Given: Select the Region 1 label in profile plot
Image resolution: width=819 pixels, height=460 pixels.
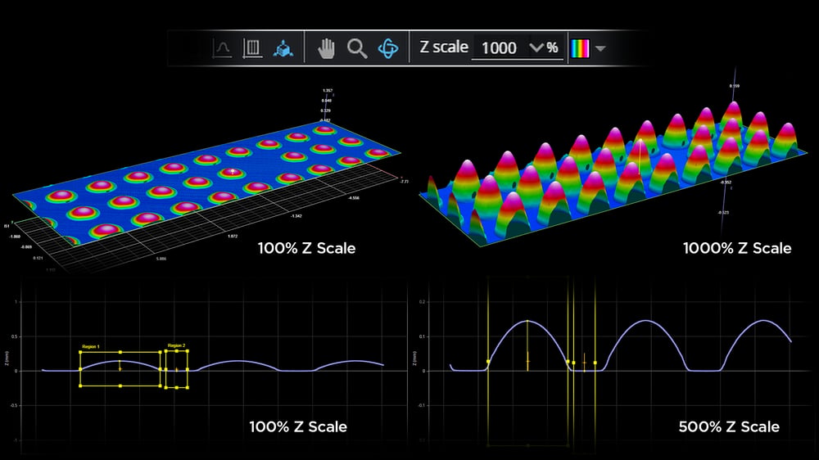Looking at the screenshot, I should [x=90, y=347].
